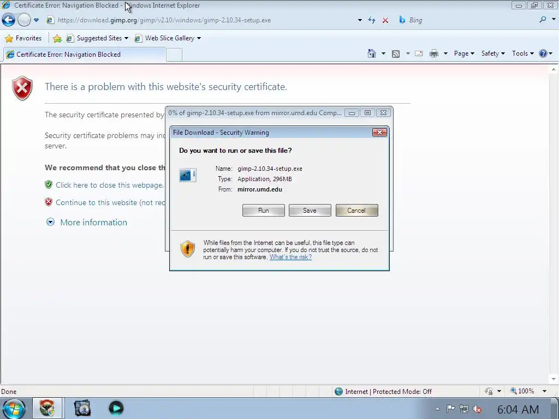
Task: Click the Help question mark icon
Action: 543,54
